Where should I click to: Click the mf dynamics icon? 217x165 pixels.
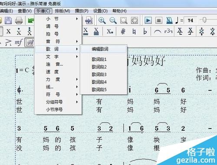pos(19,43)
